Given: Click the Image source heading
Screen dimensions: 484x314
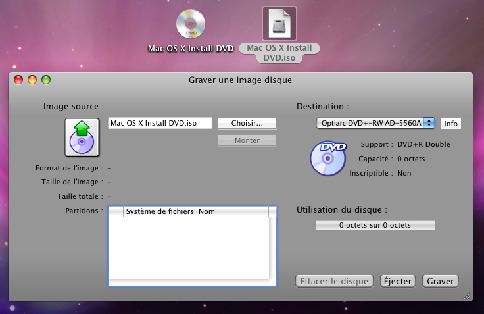Looking at the screenshot, I should [x=74, y=107].
